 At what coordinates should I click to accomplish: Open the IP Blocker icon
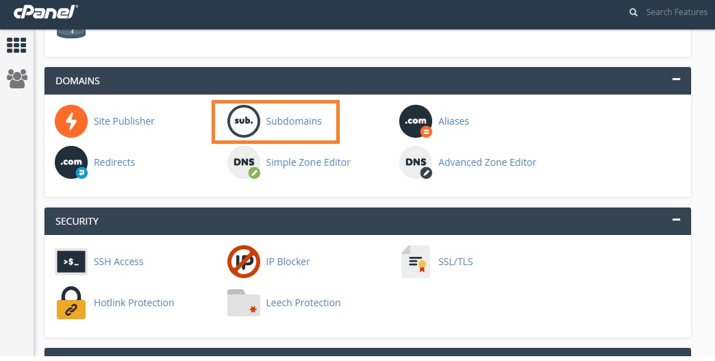click(244, 262)
